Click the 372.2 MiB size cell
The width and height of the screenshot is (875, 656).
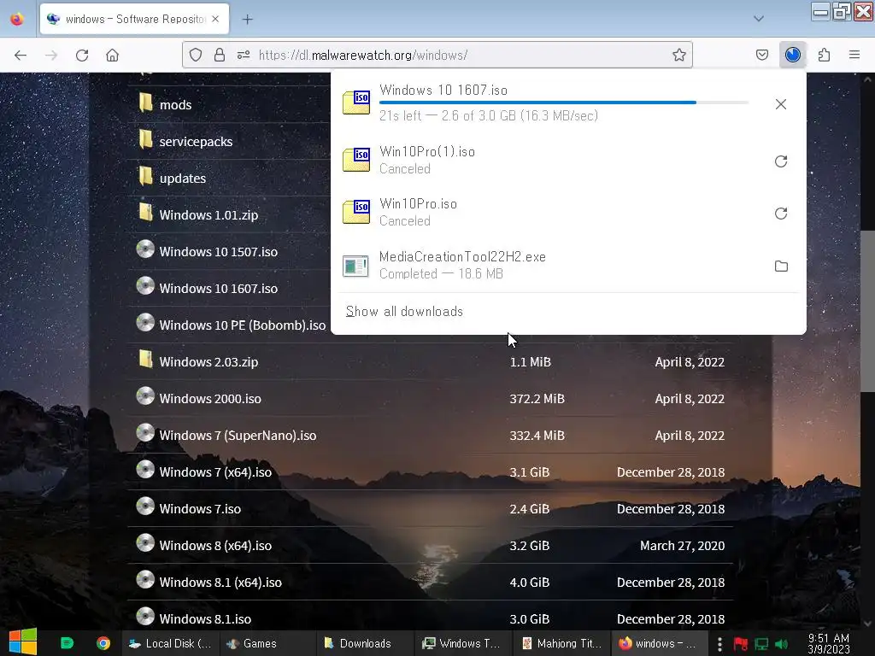[x=537, y=399]
